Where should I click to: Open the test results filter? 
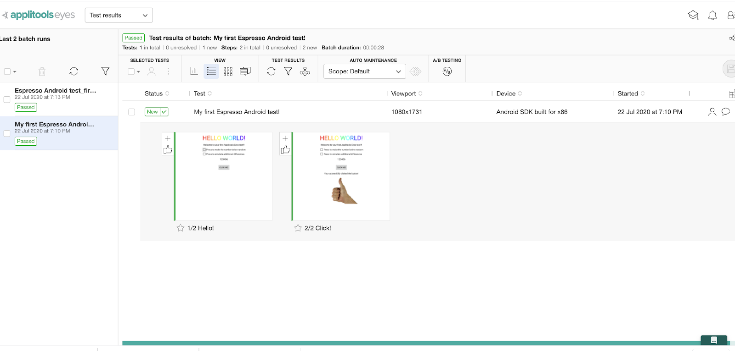pyautogui.click(x=288, y=71)
